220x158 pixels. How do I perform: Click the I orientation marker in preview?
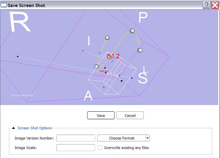(89, 41)
